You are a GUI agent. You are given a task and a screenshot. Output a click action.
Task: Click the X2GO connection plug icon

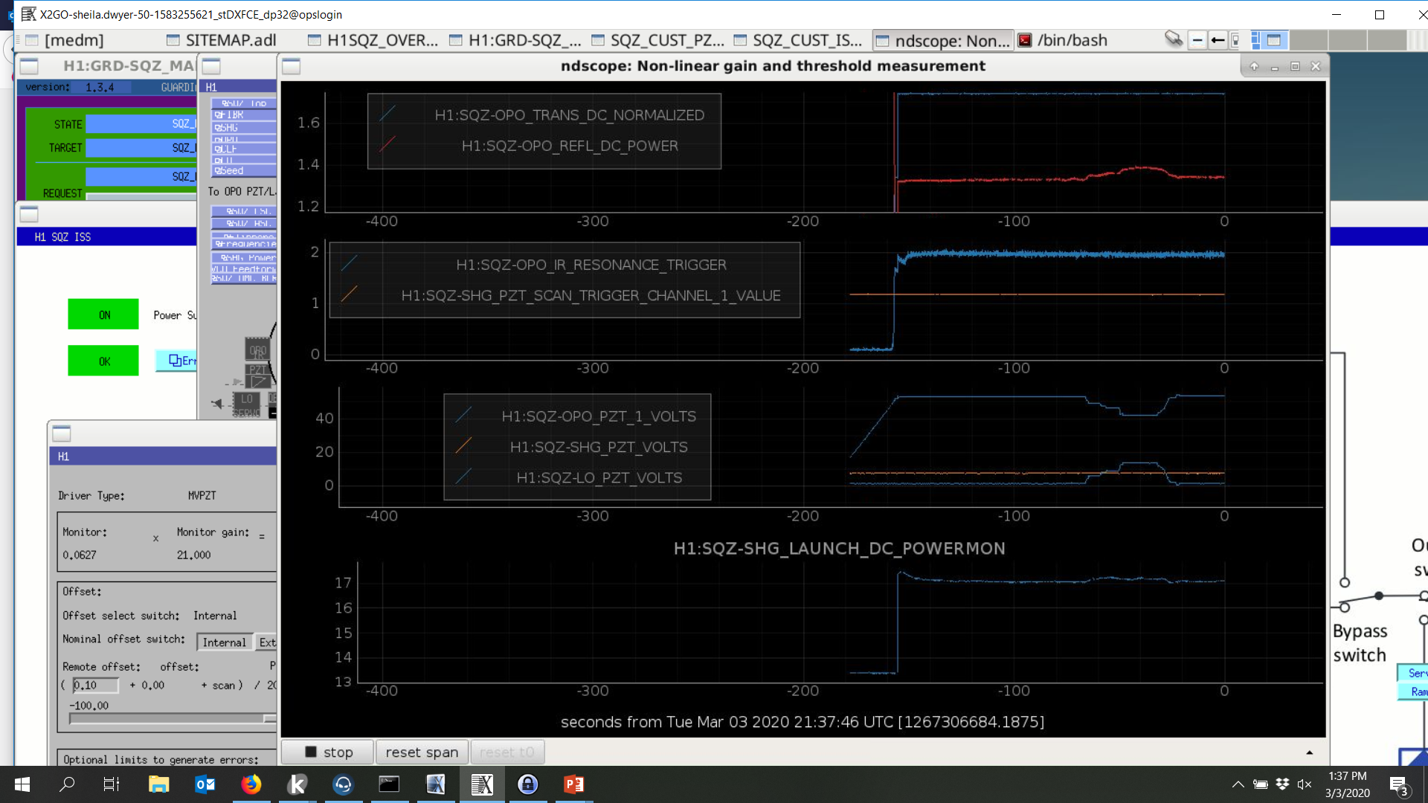point(1174,39)
